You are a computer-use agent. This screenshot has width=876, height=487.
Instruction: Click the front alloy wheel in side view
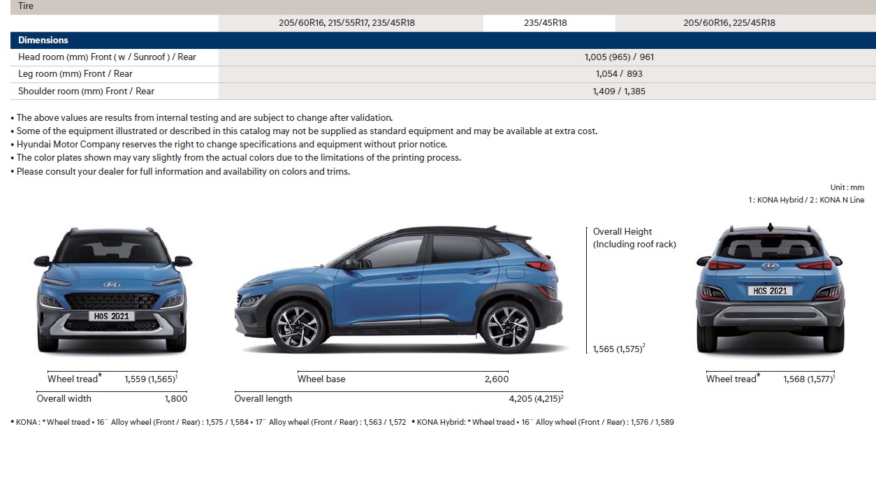pos(298,326)
